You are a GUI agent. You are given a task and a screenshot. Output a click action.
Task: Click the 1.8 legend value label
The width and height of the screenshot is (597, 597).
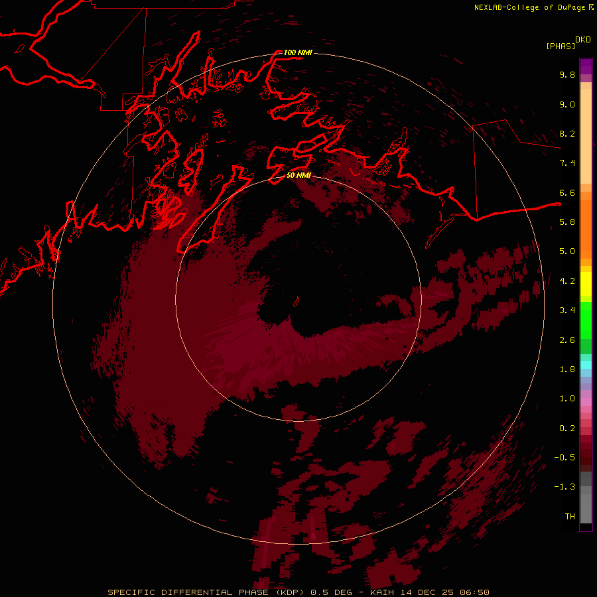[x=567, y=369]
